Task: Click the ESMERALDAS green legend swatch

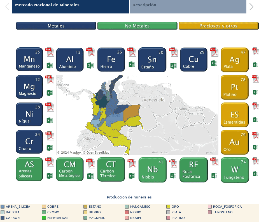Action: tap(44, 218)
